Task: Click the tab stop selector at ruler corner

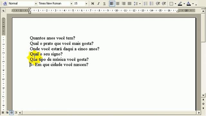Action: tap(4, 10)
